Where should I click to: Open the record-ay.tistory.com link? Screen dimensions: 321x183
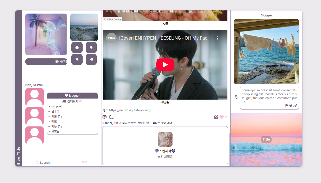(x=130, y=110)
